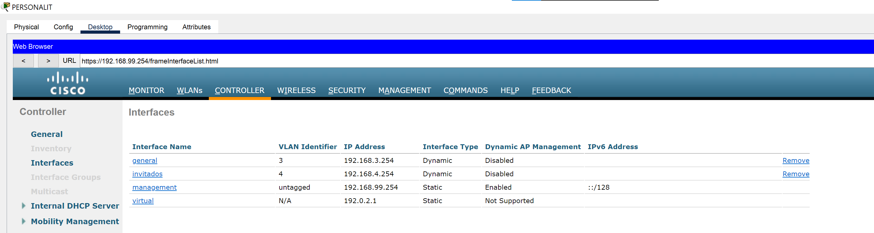Click the IP address 192.0.2.1
Screen dimensions: 874x233
pos(360,201)
